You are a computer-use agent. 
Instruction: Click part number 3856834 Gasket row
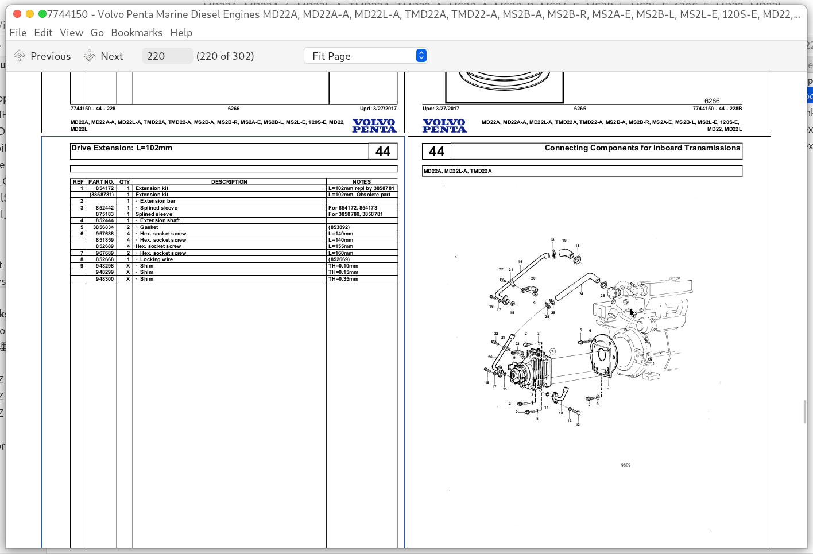tap(234, 227)
